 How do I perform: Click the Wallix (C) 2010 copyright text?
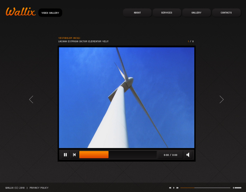pos(15,188)
